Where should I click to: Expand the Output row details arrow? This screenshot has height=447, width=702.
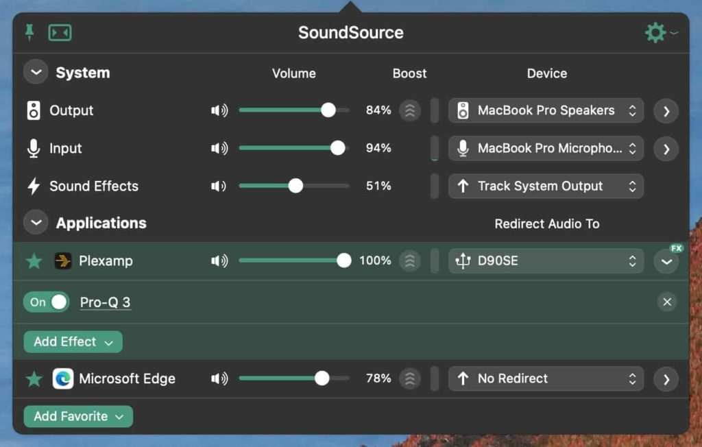click(666, 111)
